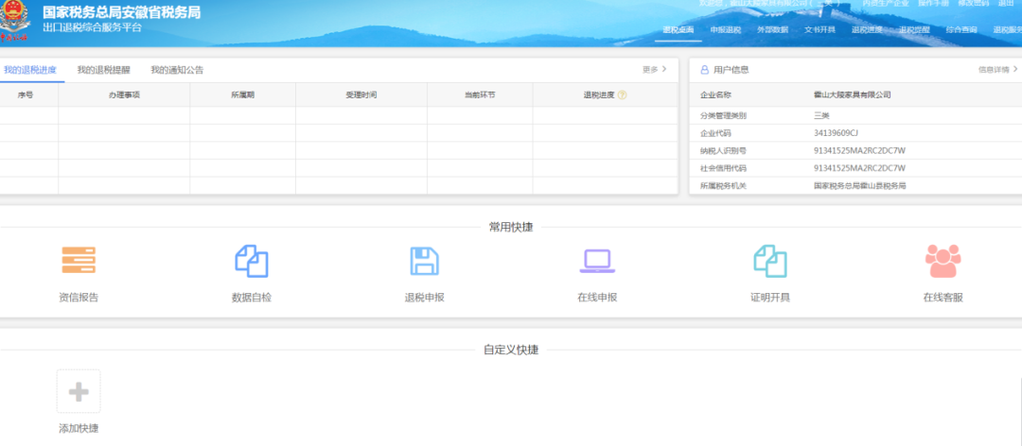Open the 在线申报 laptop icon
The image size is (1022, 446).
[597, 261]
